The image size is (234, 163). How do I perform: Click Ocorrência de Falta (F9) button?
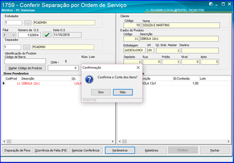[x=51, y=150]
